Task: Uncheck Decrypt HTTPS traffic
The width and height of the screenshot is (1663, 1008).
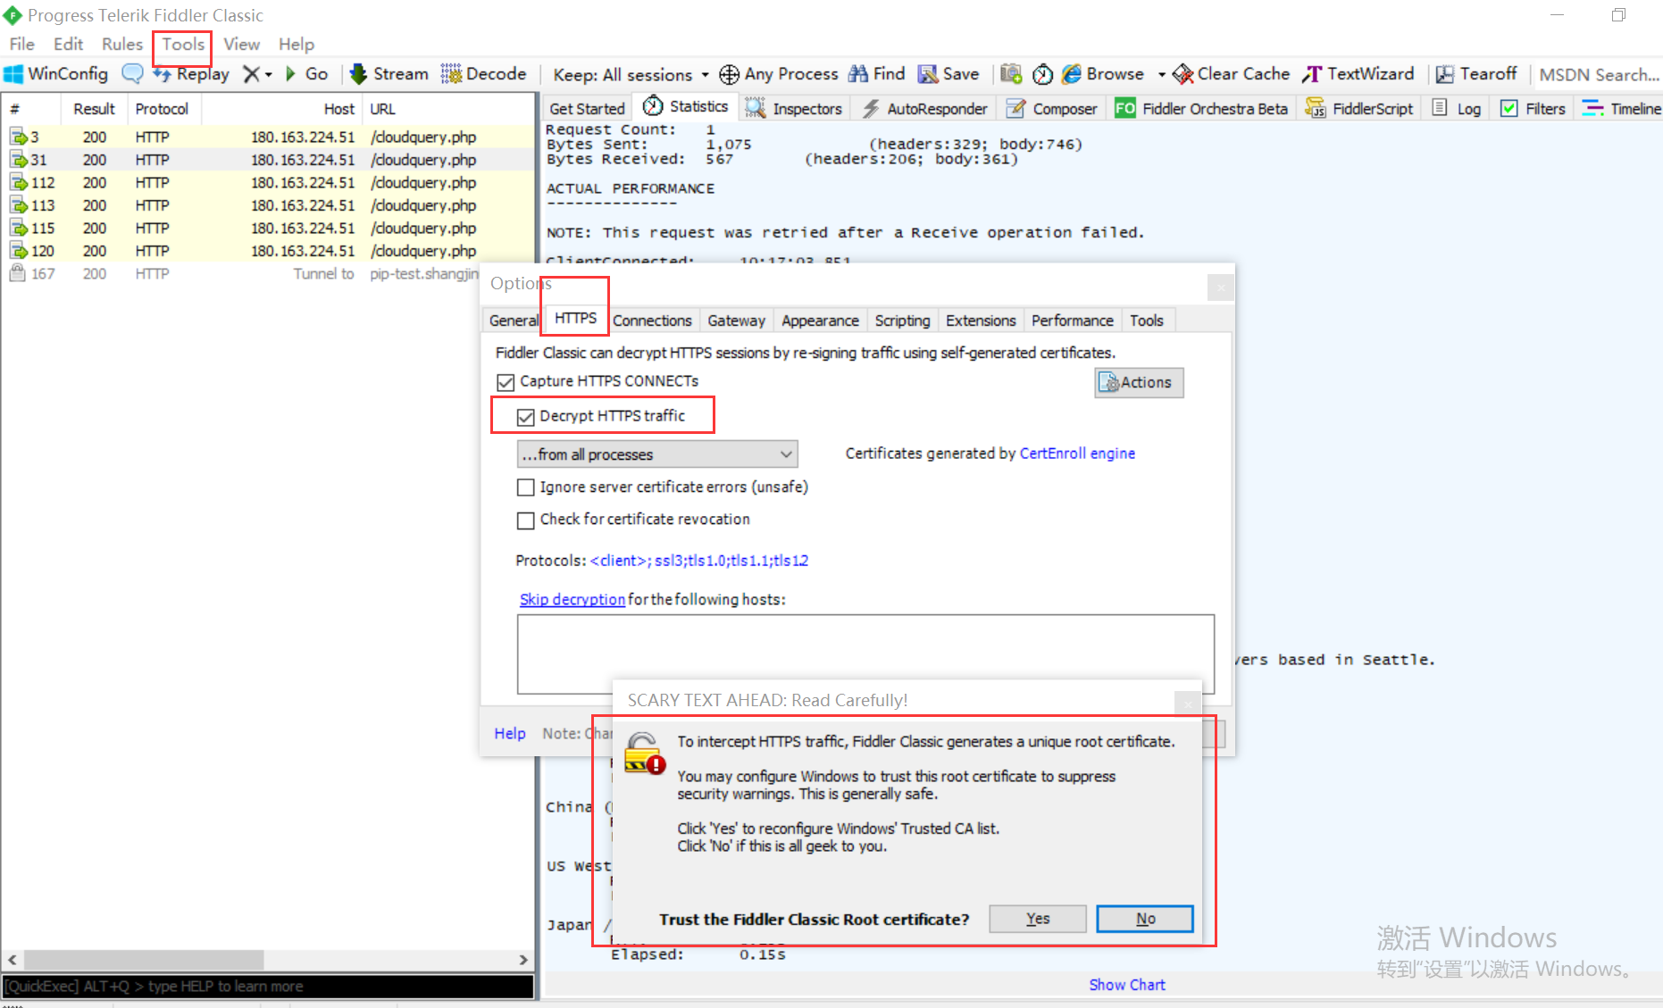Action: click(526, 417)
